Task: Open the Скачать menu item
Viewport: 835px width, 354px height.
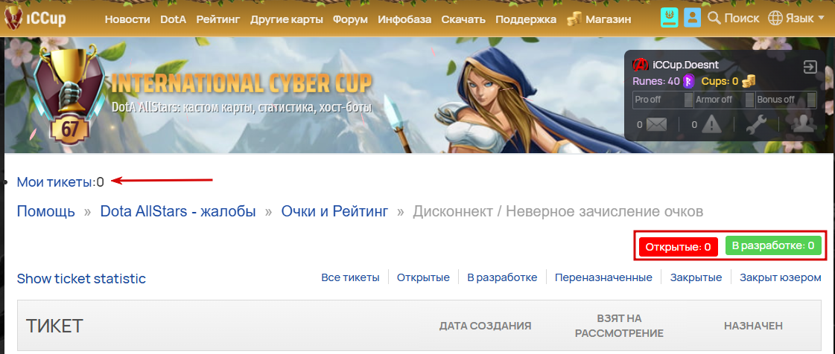Action: pyautogui.click(x=463, y=19)
